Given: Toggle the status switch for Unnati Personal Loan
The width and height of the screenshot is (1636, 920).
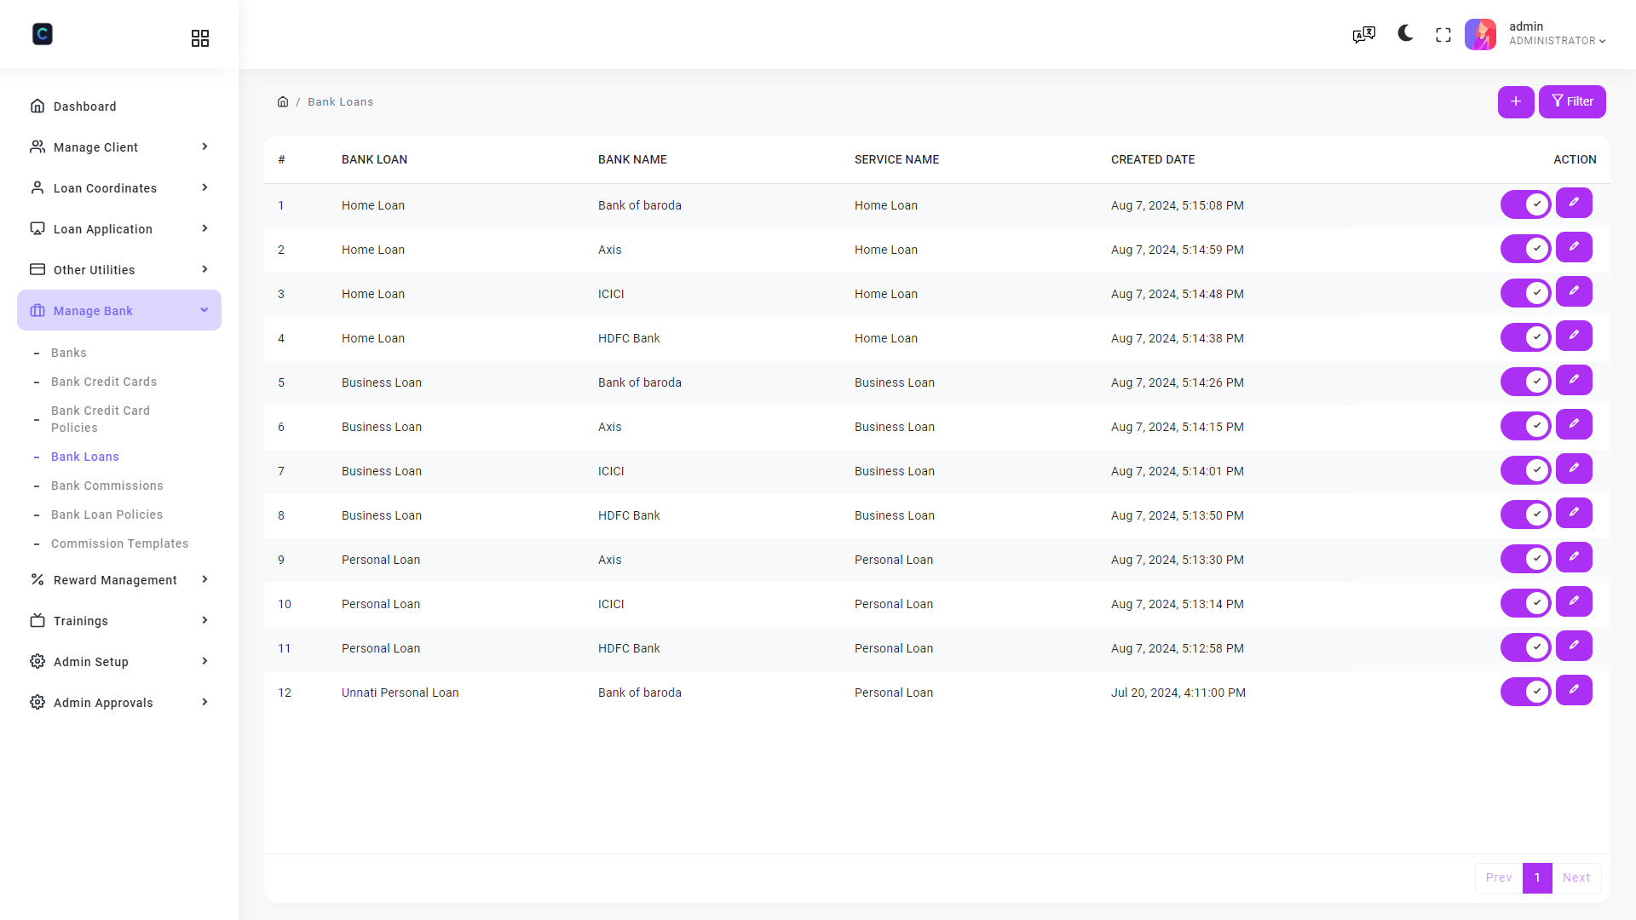Looking at the screenshot, I should click(x=1526, y=692).
